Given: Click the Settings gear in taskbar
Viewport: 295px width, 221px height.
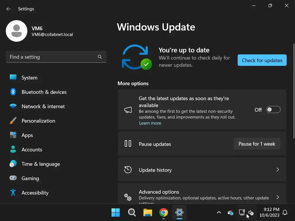Looking at the screenshot, I should point(179,213).
